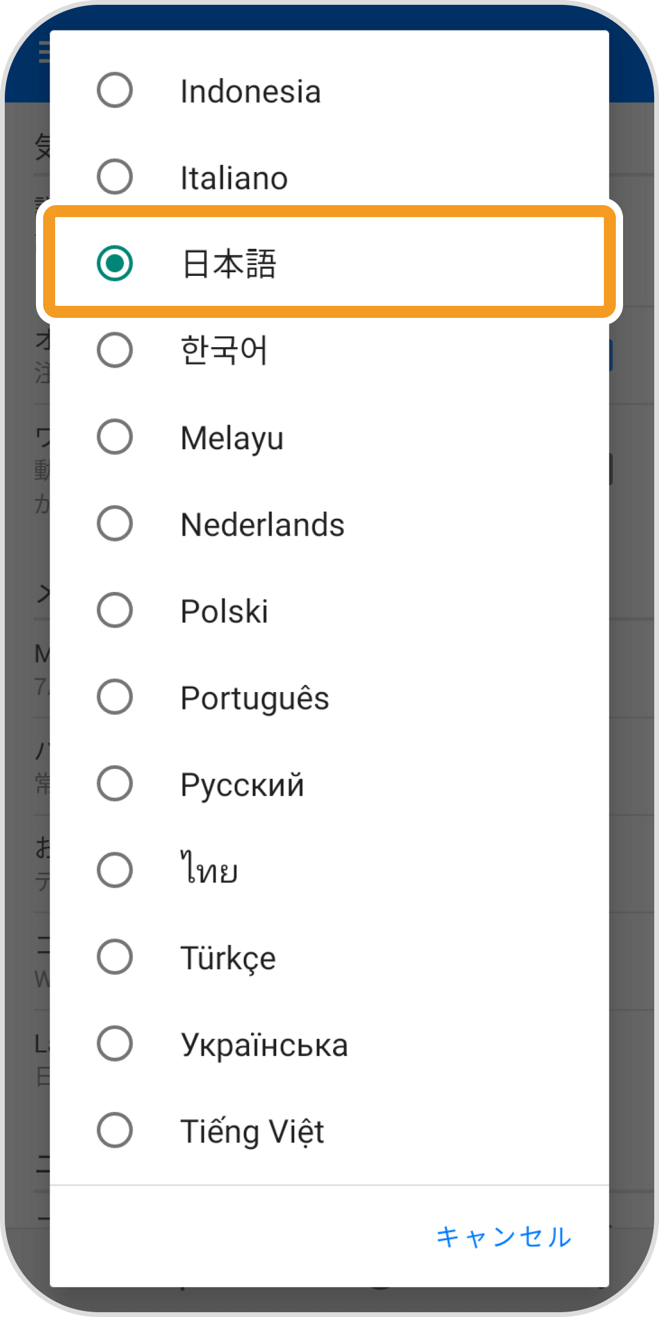Click the Português language label
659x1317 pixels.
coord(255,698)
